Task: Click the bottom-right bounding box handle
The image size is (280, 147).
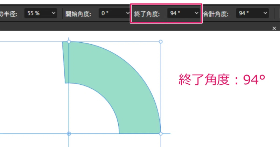Action: pyautogui.click(x=161, y=134)
